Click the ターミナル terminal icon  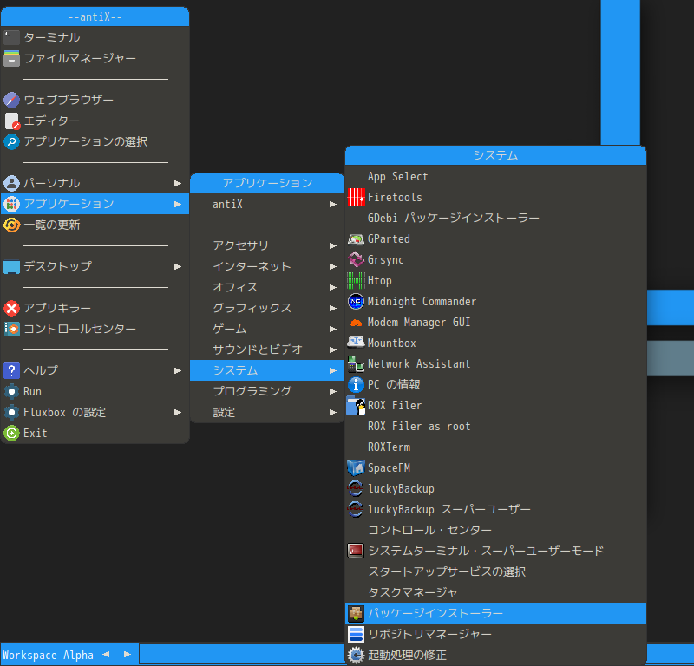pyautogui.click(x=11, y=37)
